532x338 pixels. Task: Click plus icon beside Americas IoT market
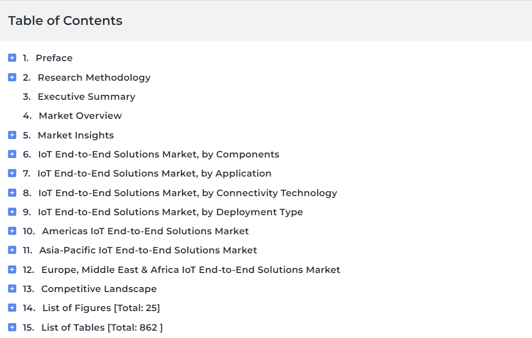coord(12,231)
